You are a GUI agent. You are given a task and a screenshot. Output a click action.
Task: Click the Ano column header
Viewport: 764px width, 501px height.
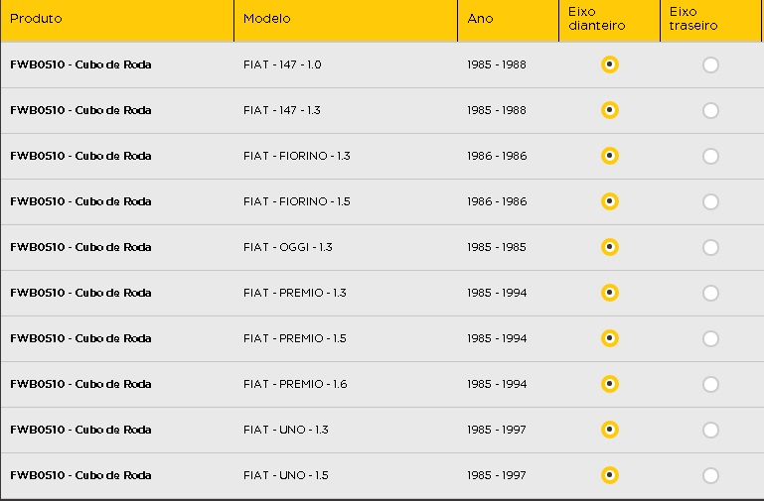[x=480, y=19]
